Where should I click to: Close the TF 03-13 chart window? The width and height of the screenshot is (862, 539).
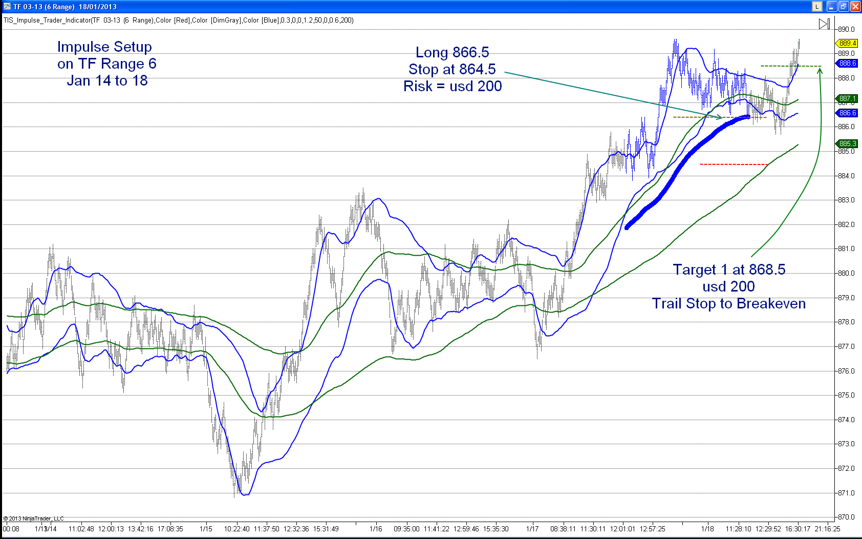(x=855, y=7)
